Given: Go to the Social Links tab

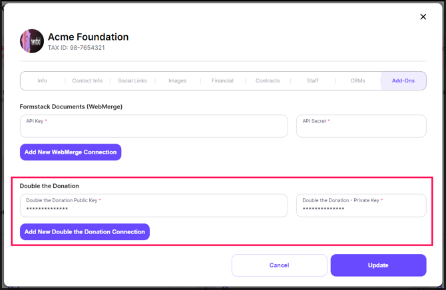Looking at the screenshot, I should click(x=132, y=81).
